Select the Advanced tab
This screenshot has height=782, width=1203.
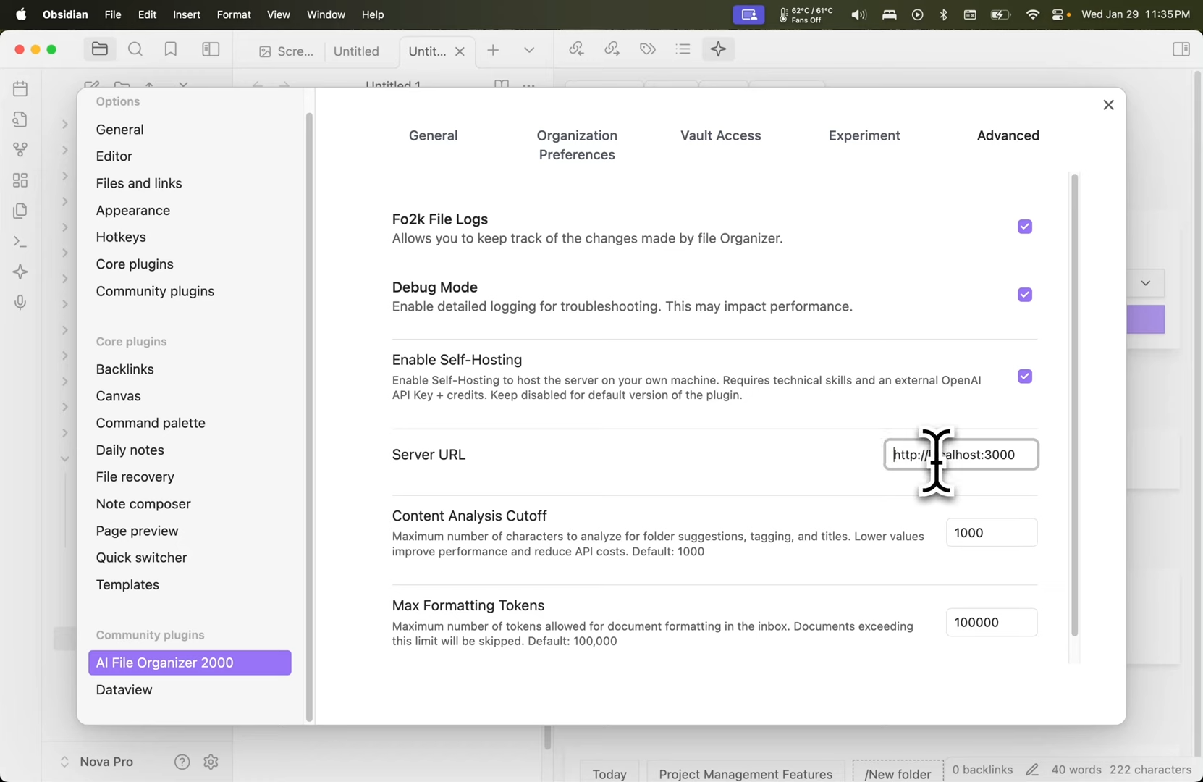1008,135
